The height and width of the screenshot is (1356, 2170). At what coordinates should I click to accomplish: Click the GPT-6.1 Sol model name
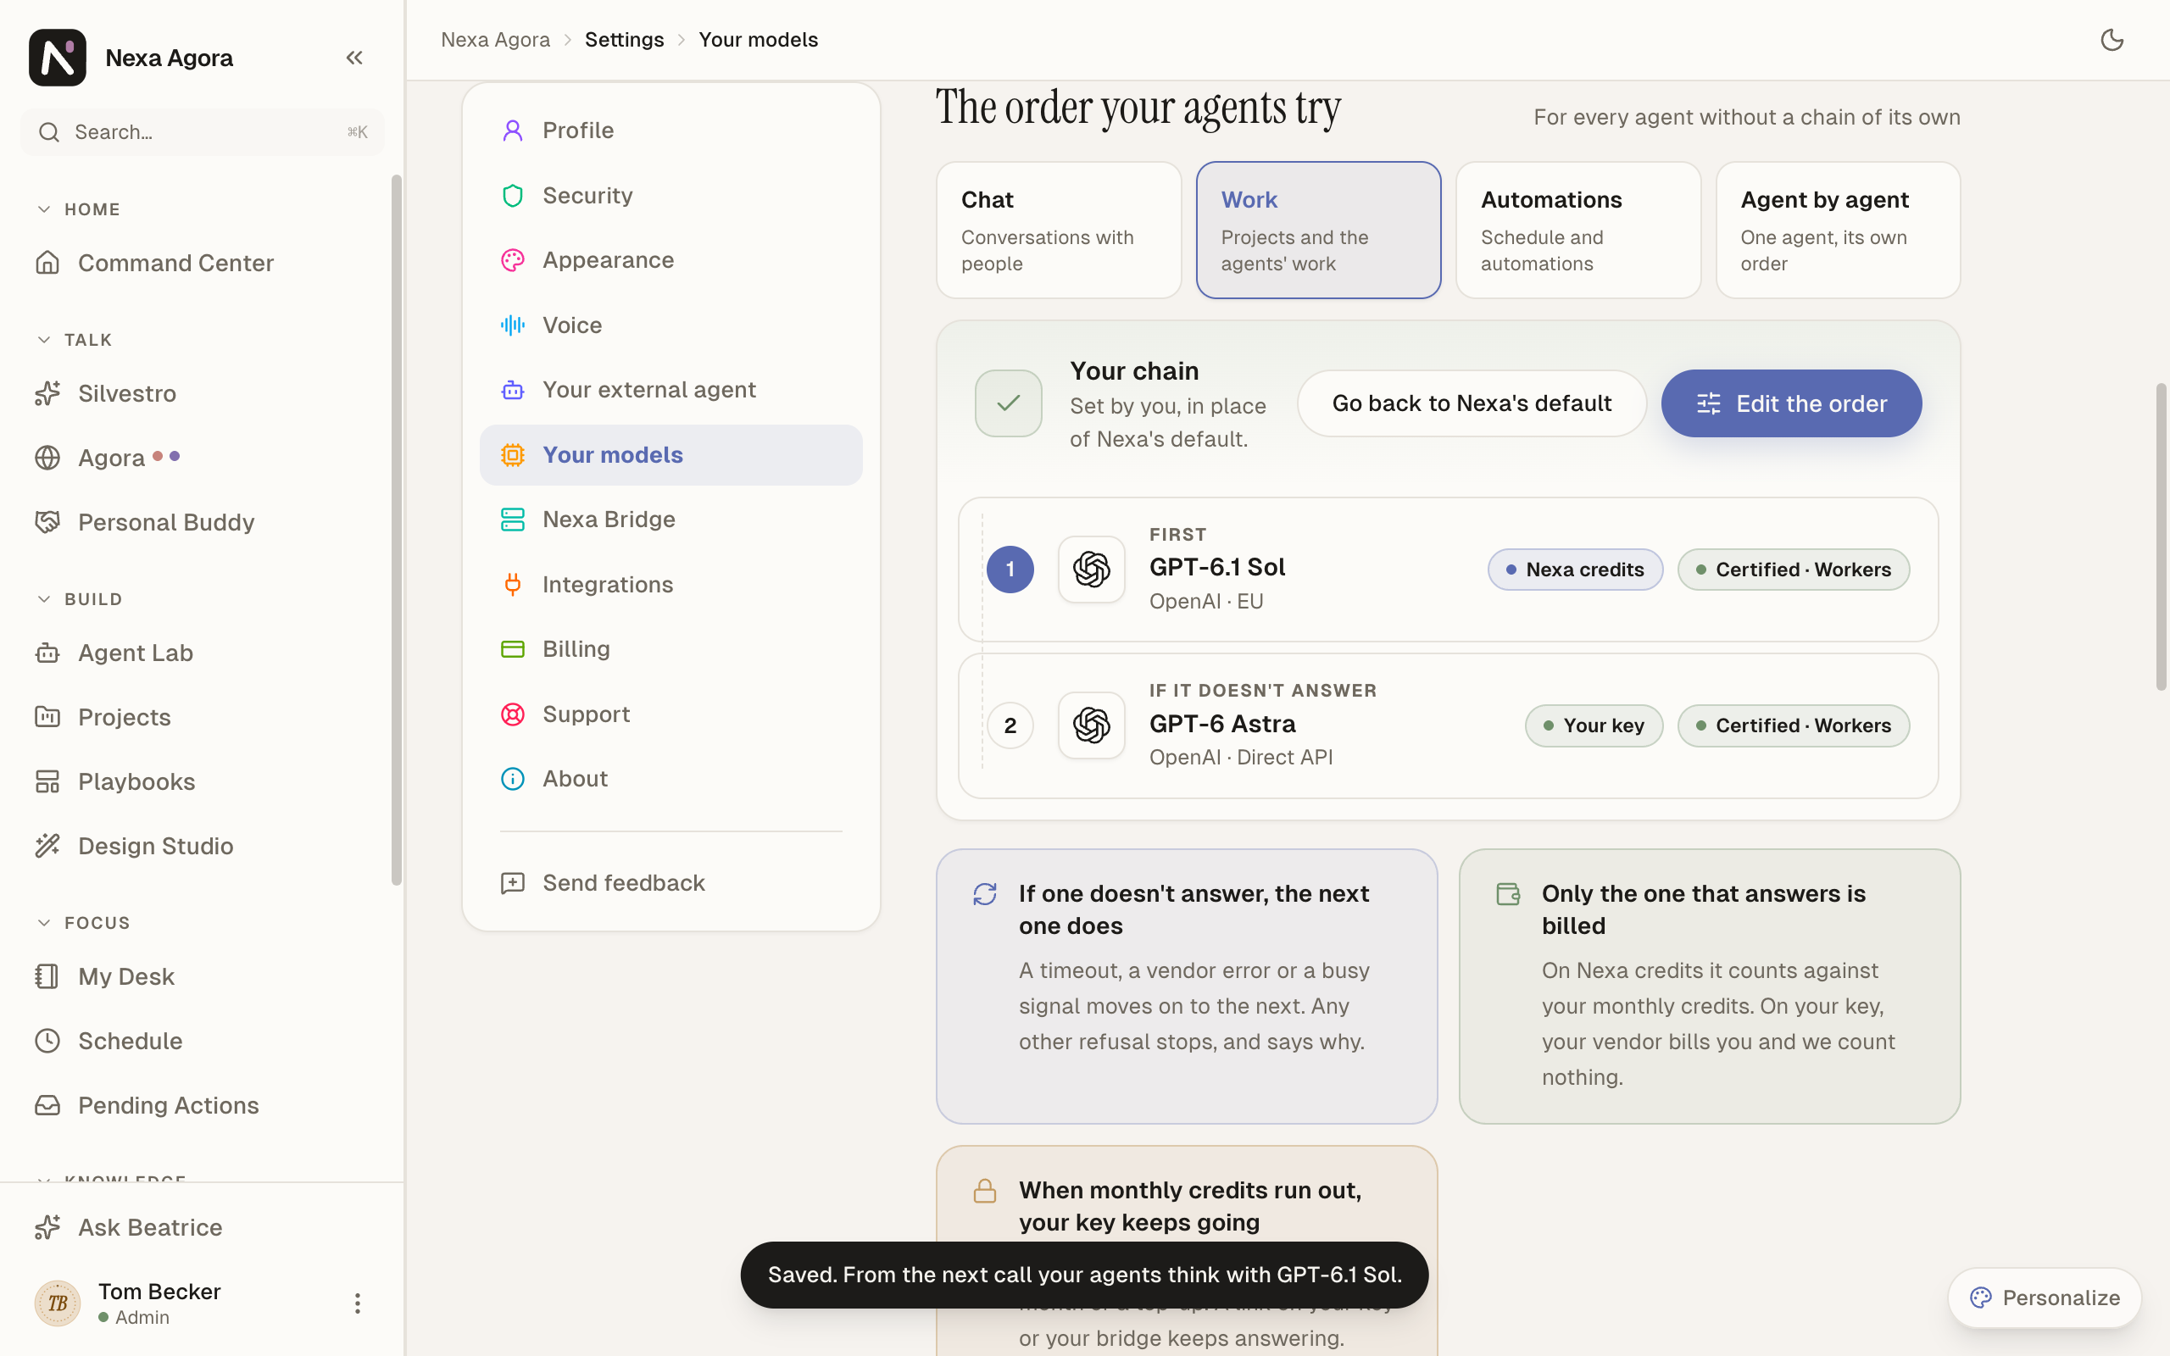click(x=1217, y=568)
